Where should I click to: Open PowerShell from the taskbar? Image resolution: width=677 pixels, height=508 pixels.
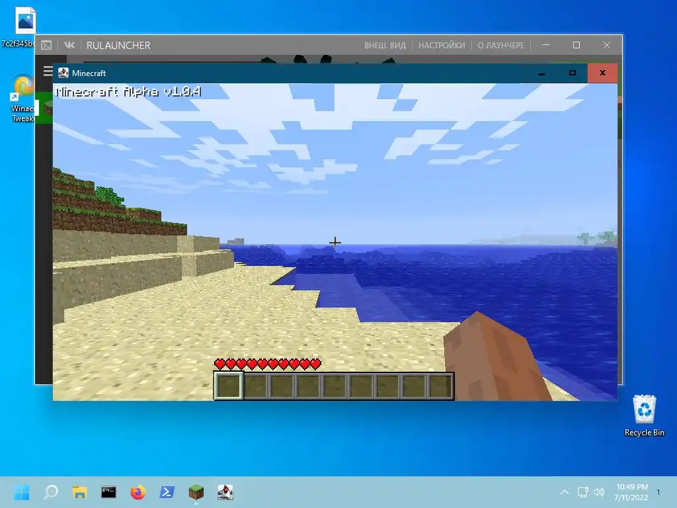[167, 492]
